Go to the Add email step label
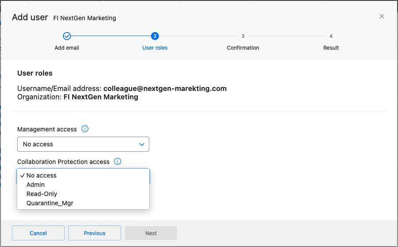Screen dimensions: 398x247 (x=67, y=47)
